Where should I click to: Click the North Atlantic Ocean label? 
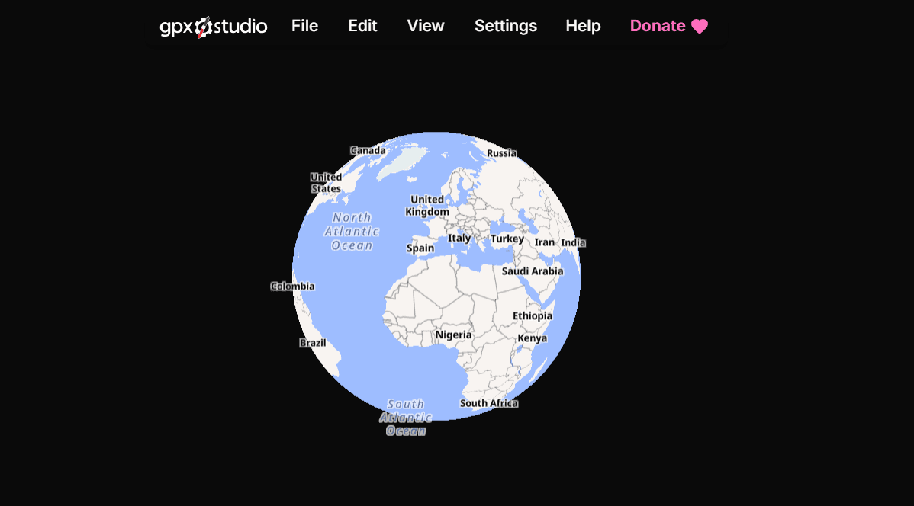[x=352, y=231]
